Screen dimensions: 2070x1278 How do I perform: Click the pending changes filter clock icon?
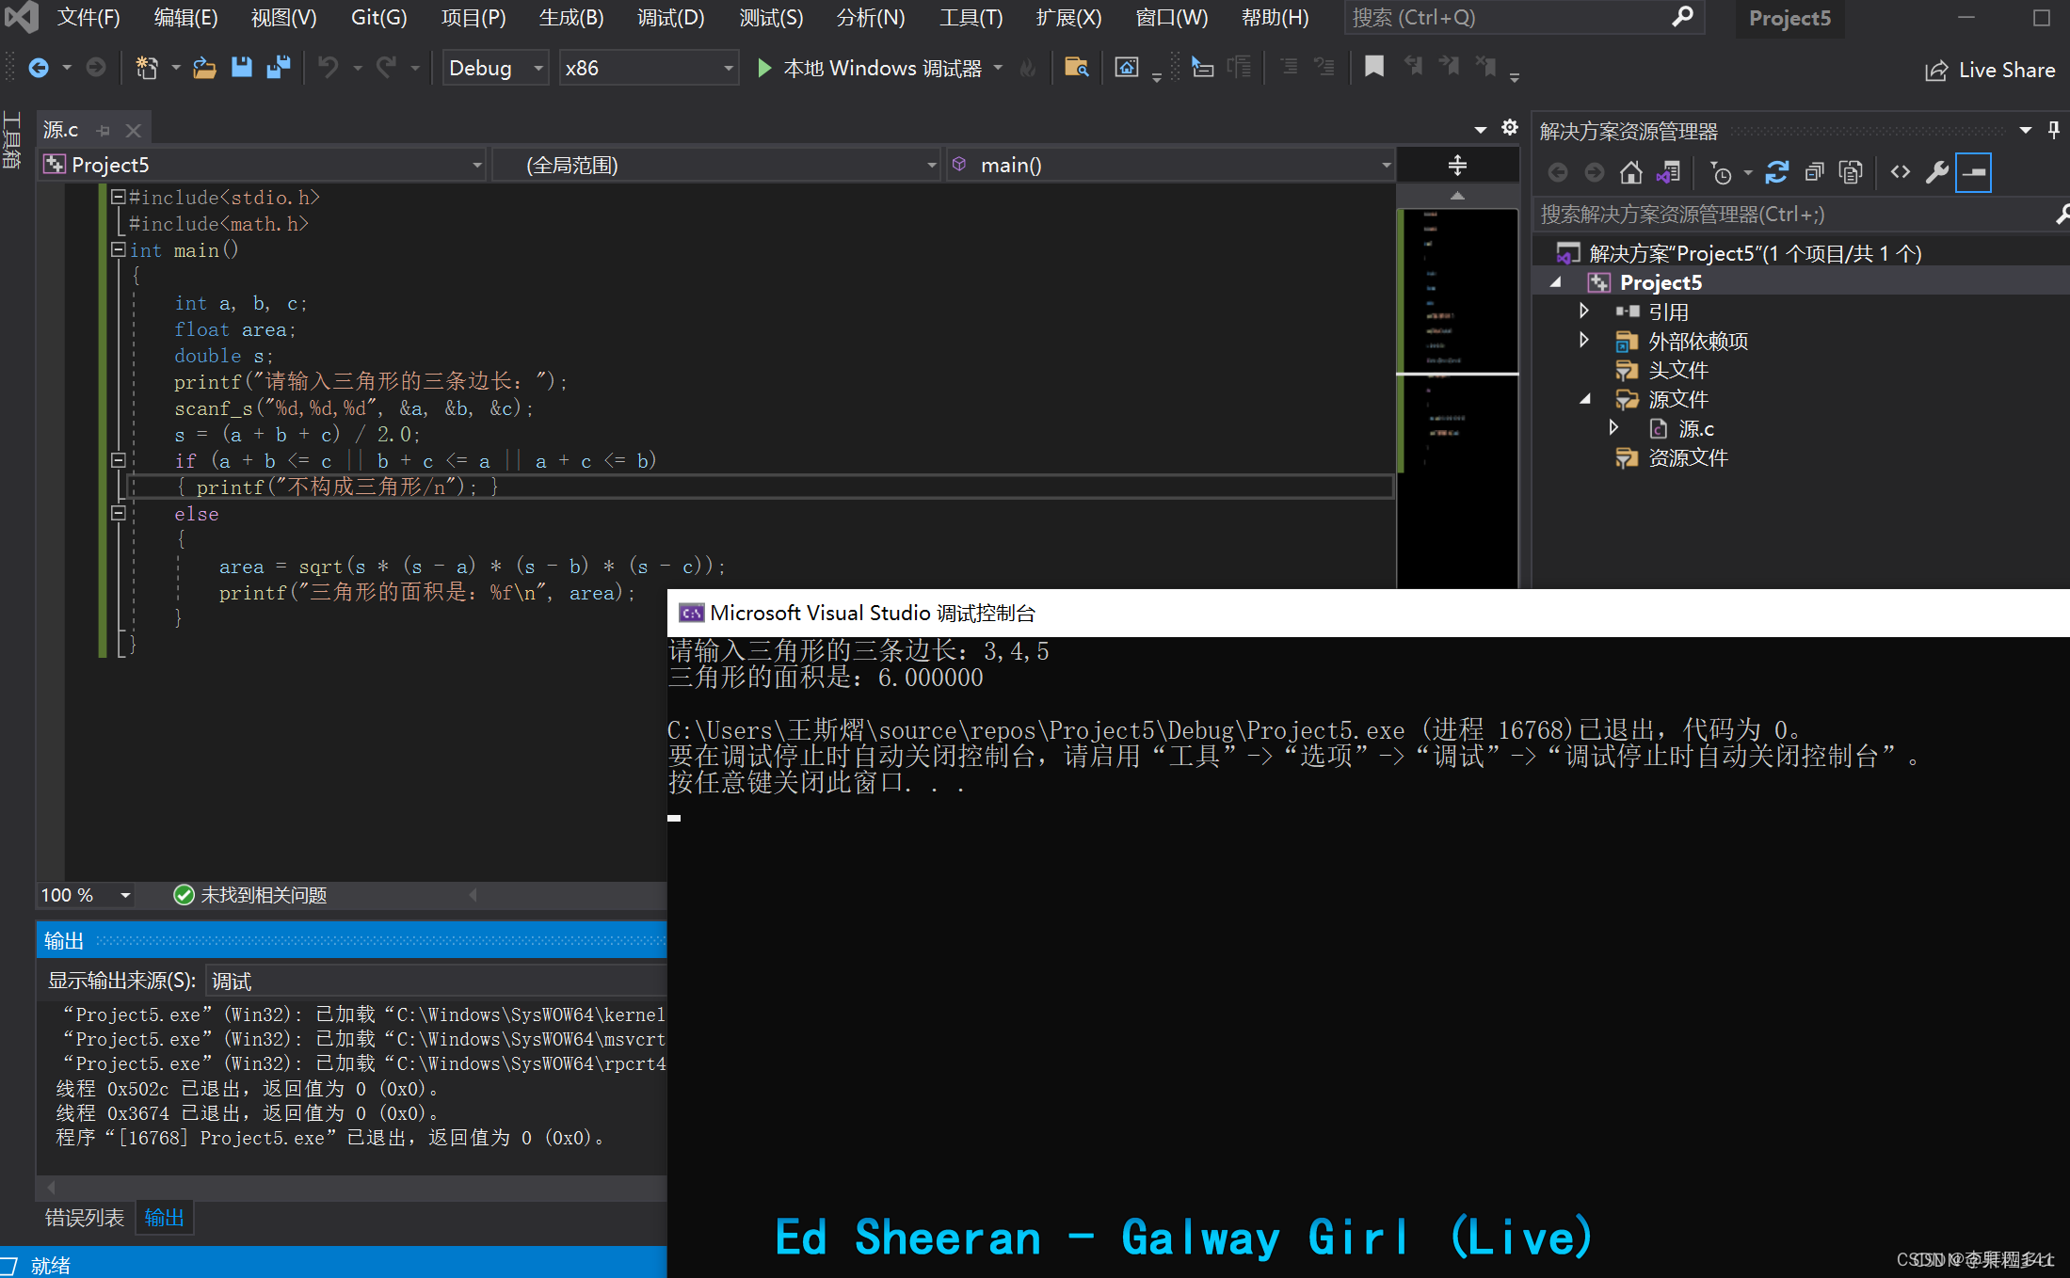coord(1721,172)
